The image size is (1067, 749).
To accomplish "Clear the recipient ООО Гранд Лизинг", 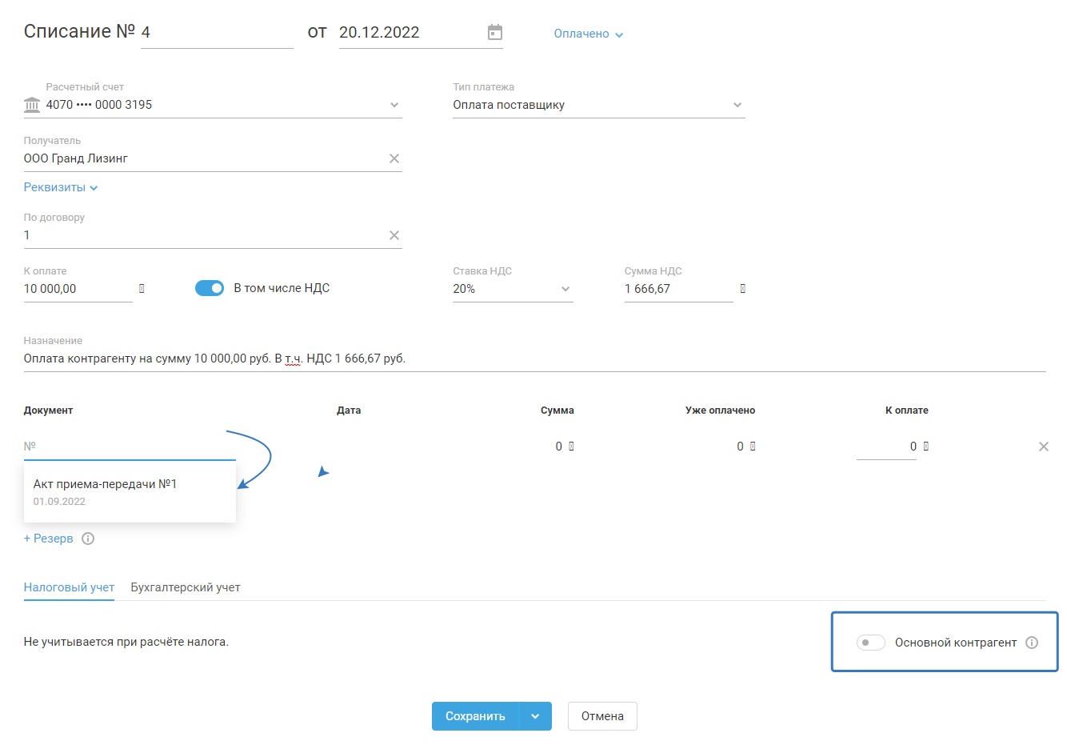I will click(x=394, y=158).
